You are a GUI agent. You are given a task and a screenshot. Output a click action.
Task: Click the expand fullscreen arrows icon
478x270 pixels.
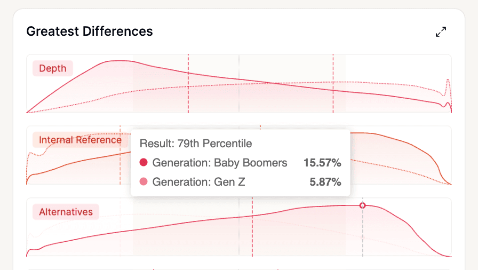pos(441,32)
